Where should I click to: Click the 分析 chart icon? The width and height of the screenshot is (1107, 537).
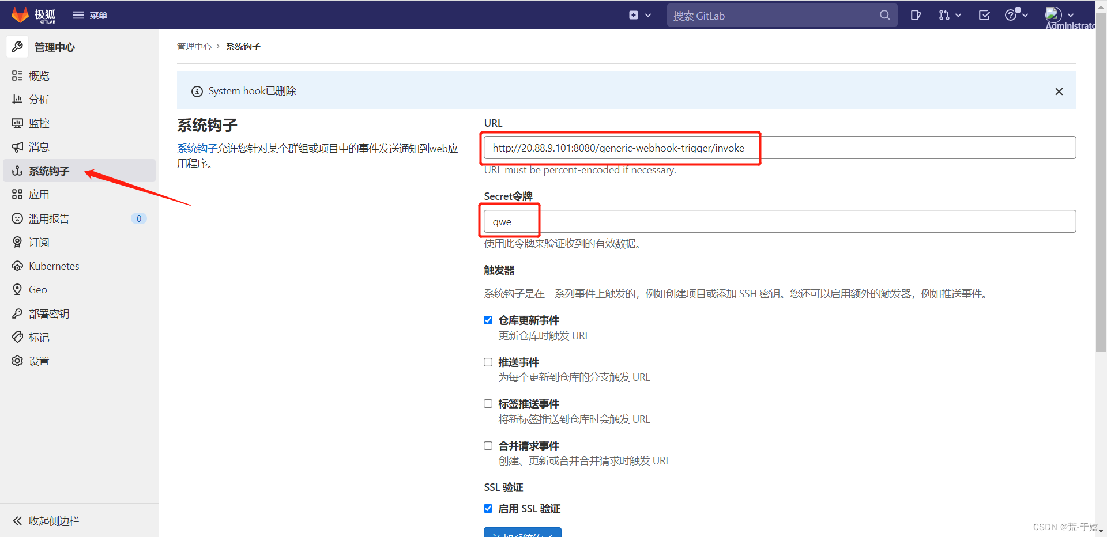click(17, 99)
